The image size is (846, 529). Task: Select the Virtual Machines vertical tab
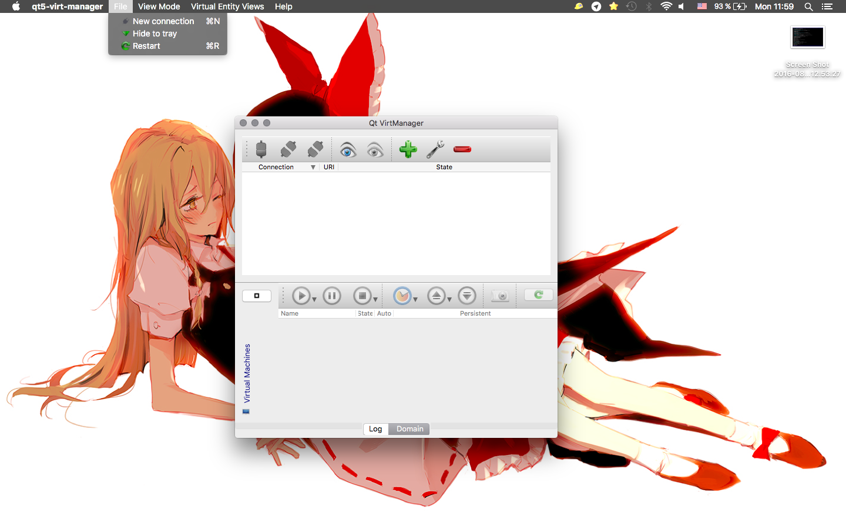point(247,379)
